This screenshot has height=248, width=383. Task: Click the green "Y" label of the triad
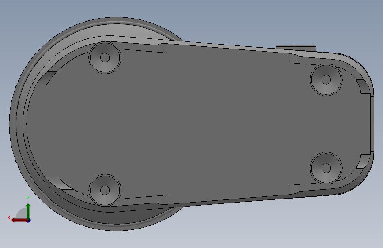pyautogui.click(x=28, y=199)
